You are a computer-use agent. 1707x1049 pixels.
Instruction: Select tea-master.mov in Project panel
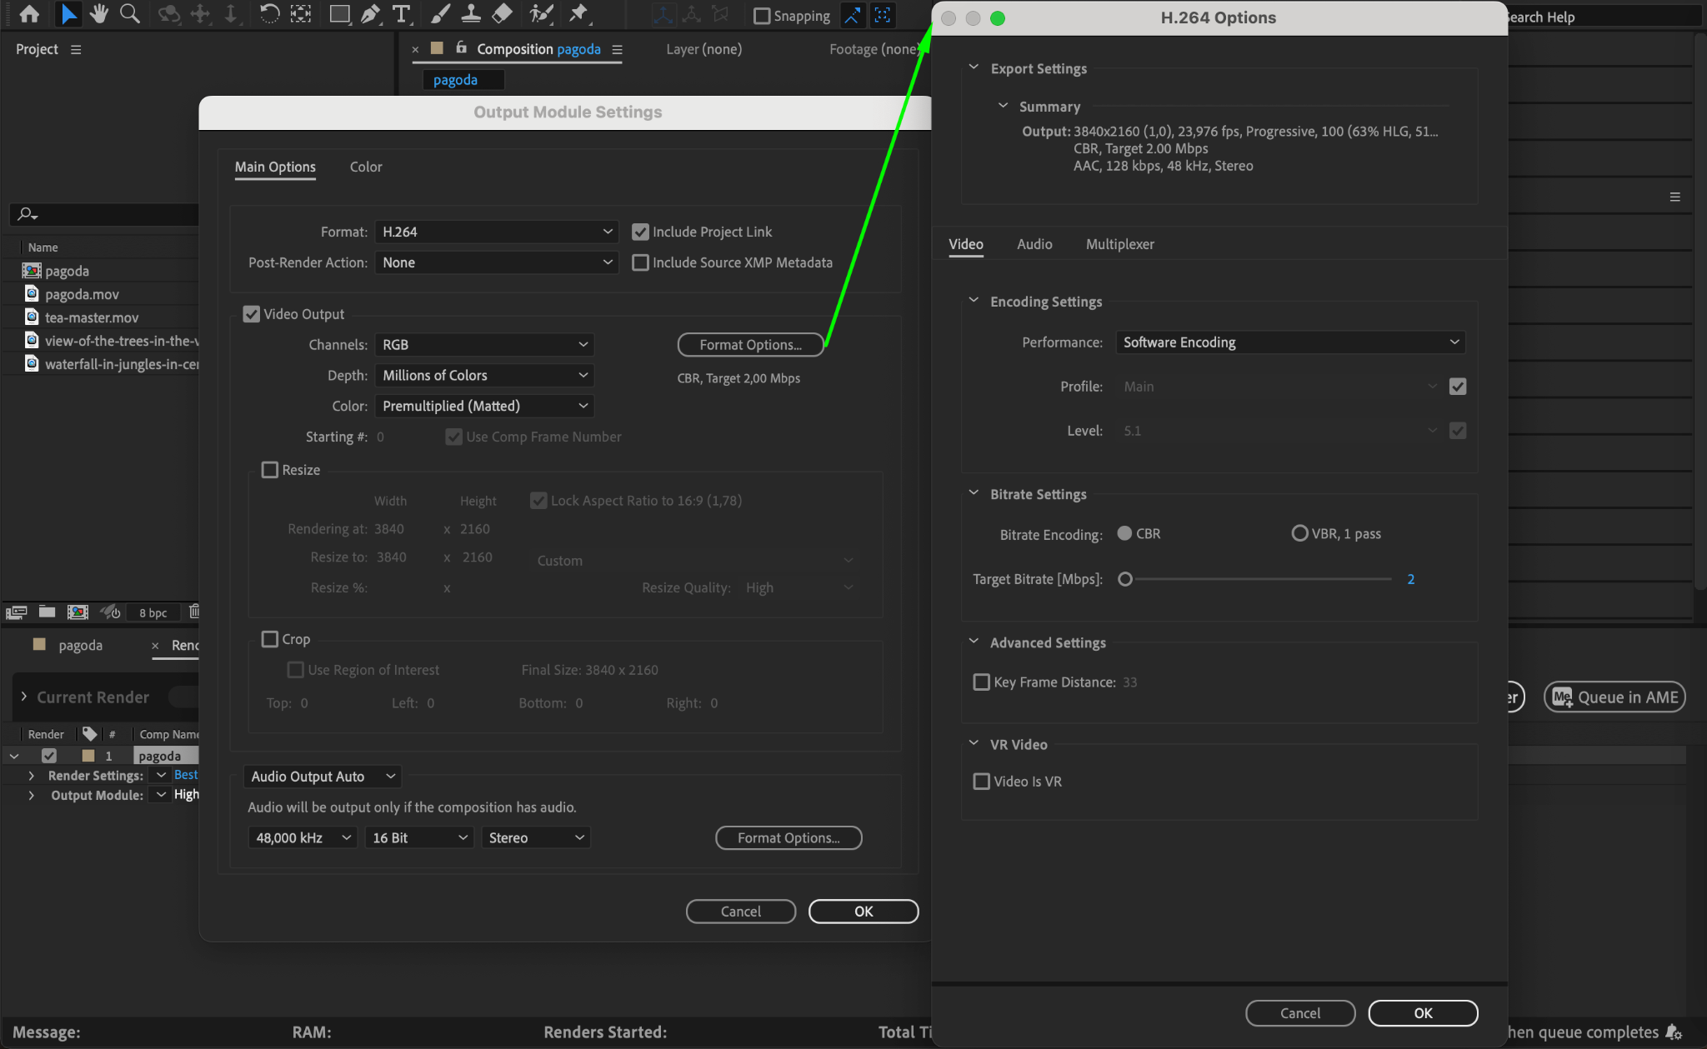(x=92, y=317)
